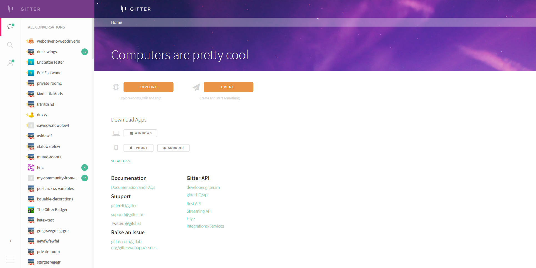536x268 pixels.
Task: Open gitterHQ/api link
Action: click(197, 195)
